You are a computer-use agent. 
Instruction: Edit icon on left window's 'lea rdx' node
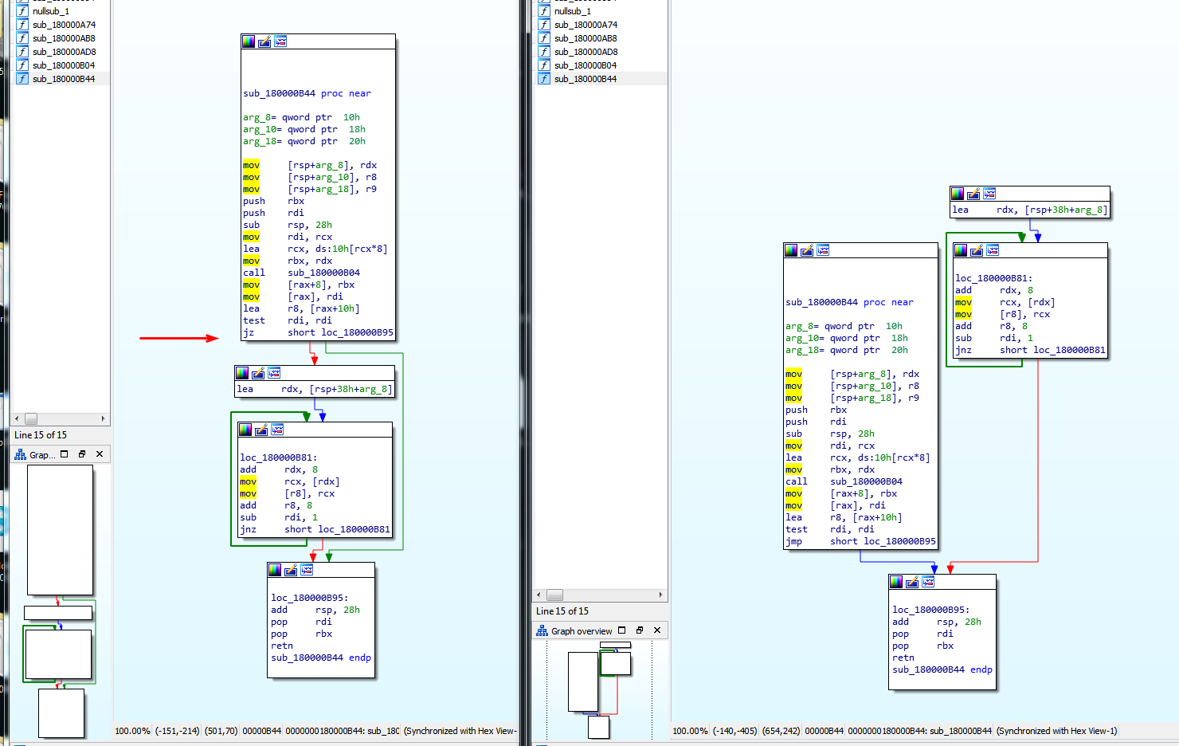point(258,373)
